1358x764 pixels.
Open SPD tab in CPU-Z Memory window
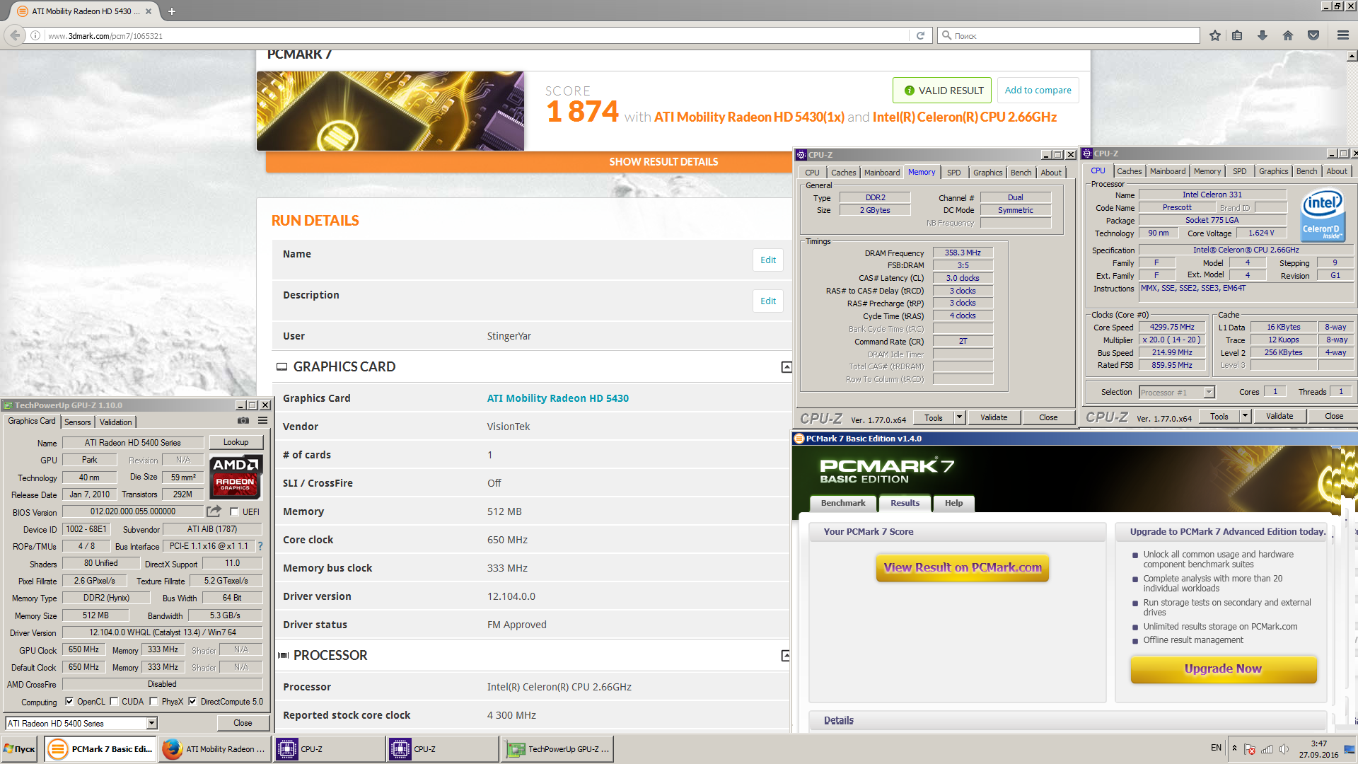(953, 173)
